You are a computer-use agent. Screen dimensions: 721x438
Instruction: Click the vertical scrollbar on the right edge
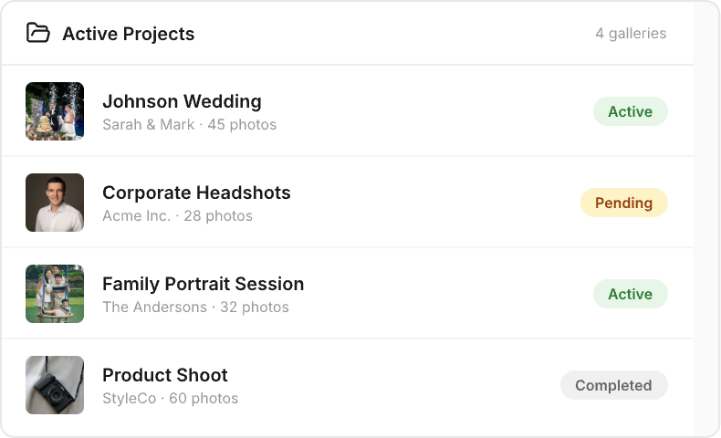[706, 219]
